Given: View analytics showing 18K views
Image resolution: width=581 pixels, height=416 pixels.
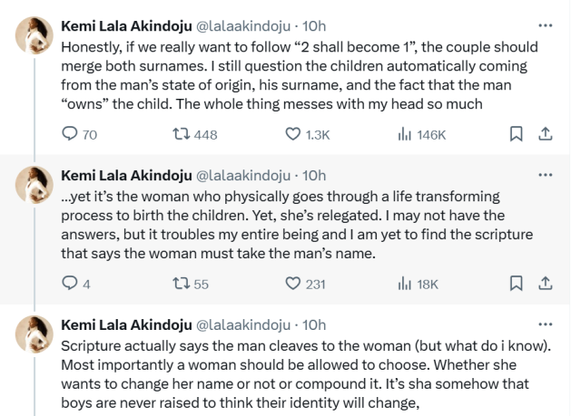Looking at the screenshot, I should click(x=403, y=284).
